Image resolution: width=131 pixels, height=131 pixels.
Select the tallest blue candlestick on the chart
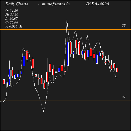[68, 54]
